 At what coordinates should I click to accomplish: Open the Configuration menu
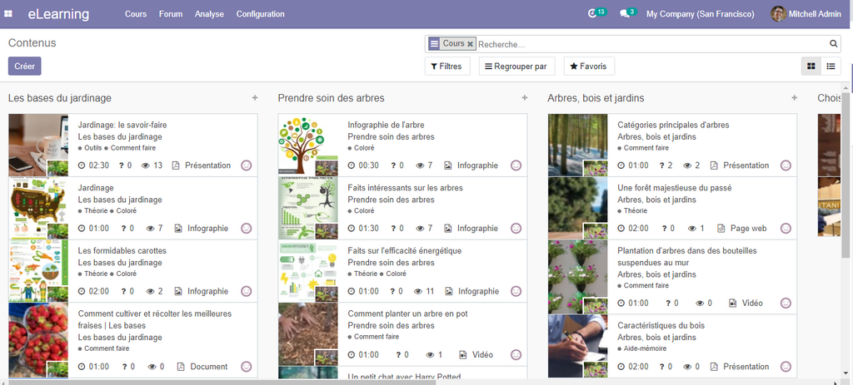click(260, 14)
